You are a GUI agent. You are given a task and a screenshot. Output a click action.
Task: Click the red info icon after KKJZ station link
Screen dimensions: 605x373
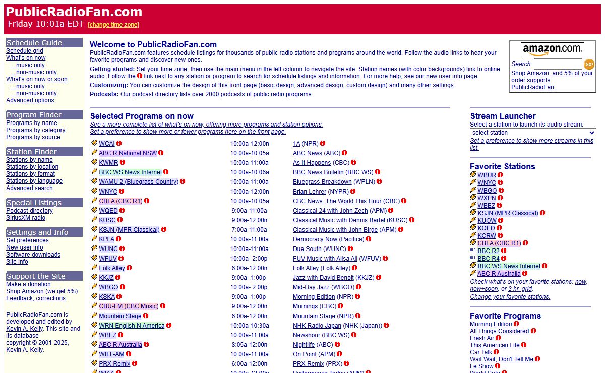[118, 277]
